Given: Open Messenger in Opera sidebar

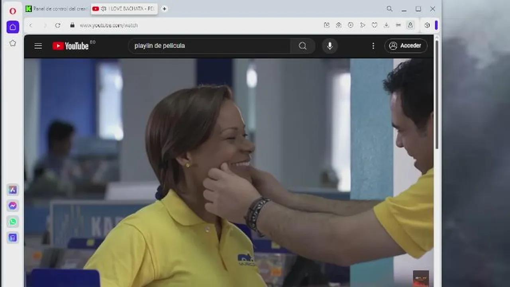Looking at the screenshot, I should click(x=13, y=206).
